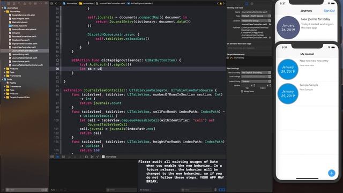
Task: Open the Debug View Hierarchy icon
Action: coord(86,157)
